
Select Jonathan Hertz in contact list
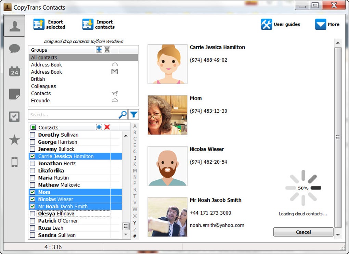tap(75, 163)
